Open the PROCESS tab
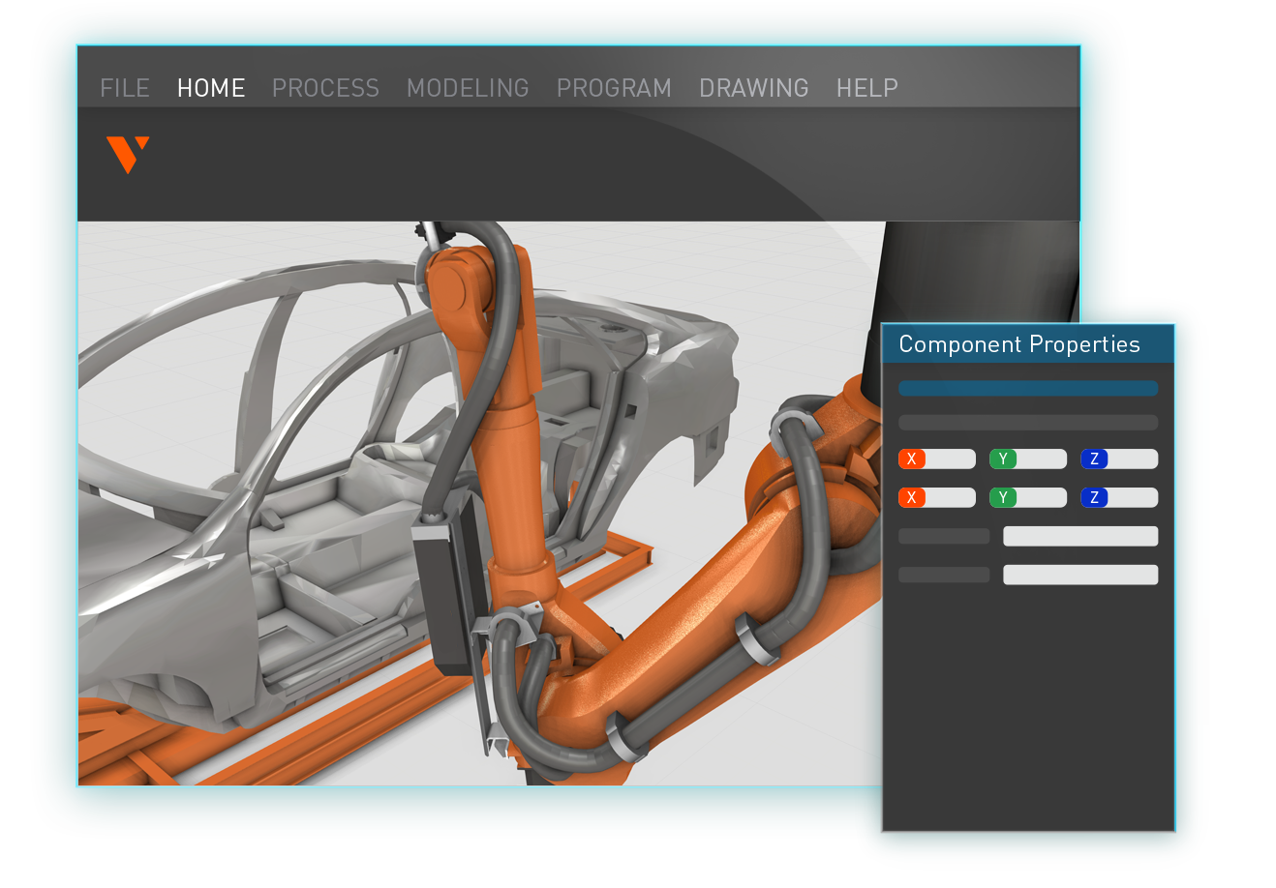This screenshot has height=888, width=1276. [325, 88]
